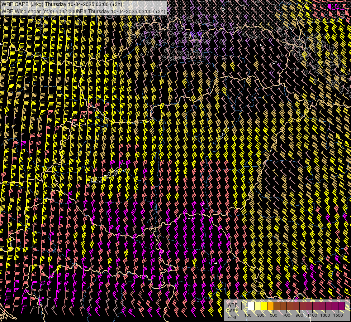Image resolution: width=351 pixels, height=322 pixels.
Task: Click the '1100' legend tick label
Action: pos(312,315)
